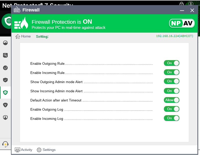Turn off Show Outgoing Admin mode Alert
The image size is (200, 155).
(x=172, y=81)
